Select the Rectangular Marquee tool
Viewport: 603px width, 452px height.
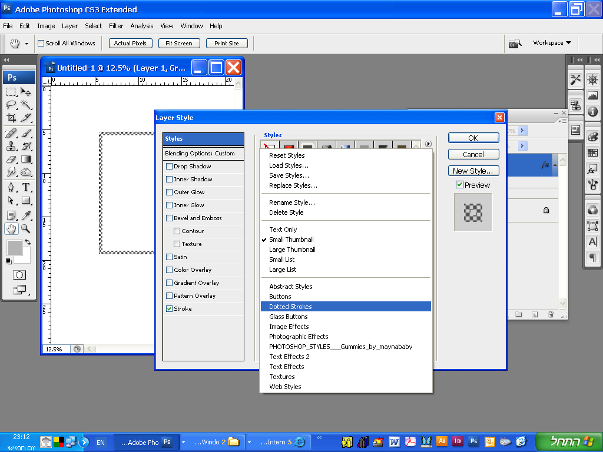tap(11, 92)
